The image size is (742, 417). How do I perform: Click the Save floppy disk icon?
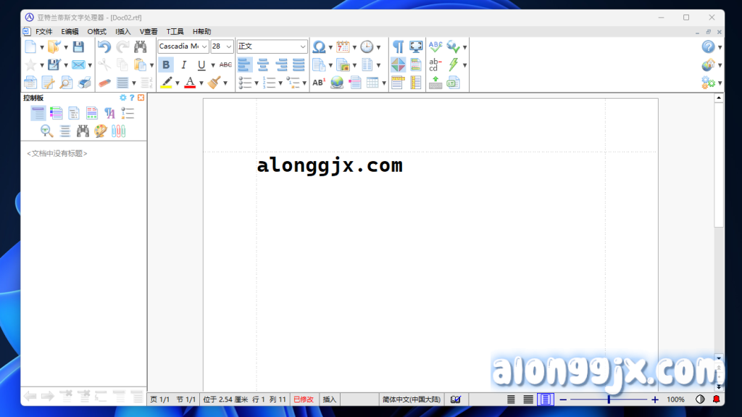click(78, 47)
